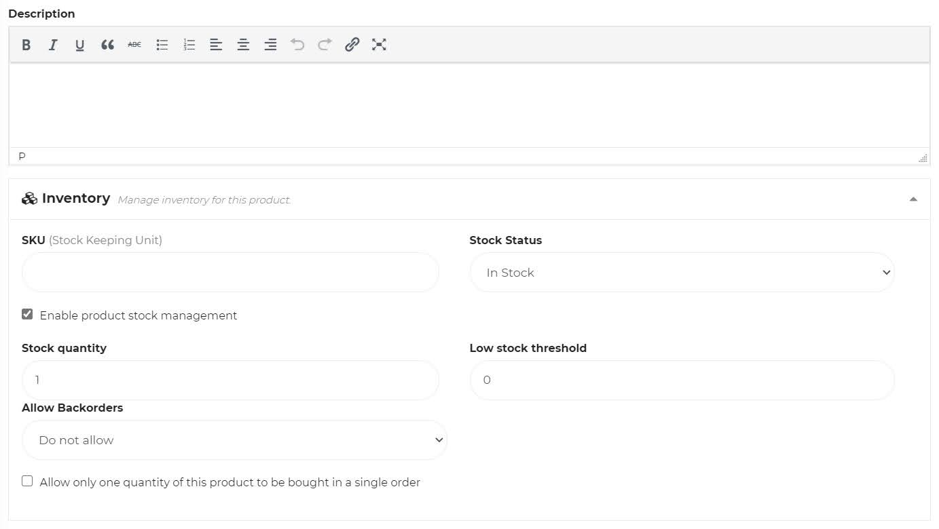The height and width of the screenshot is (529, 939).
Task: Insert a bulleted list
Action: (x=162, y=45)
